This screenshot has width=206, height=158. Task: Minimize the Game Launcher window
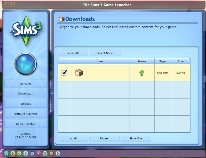(x=13, y=5)
